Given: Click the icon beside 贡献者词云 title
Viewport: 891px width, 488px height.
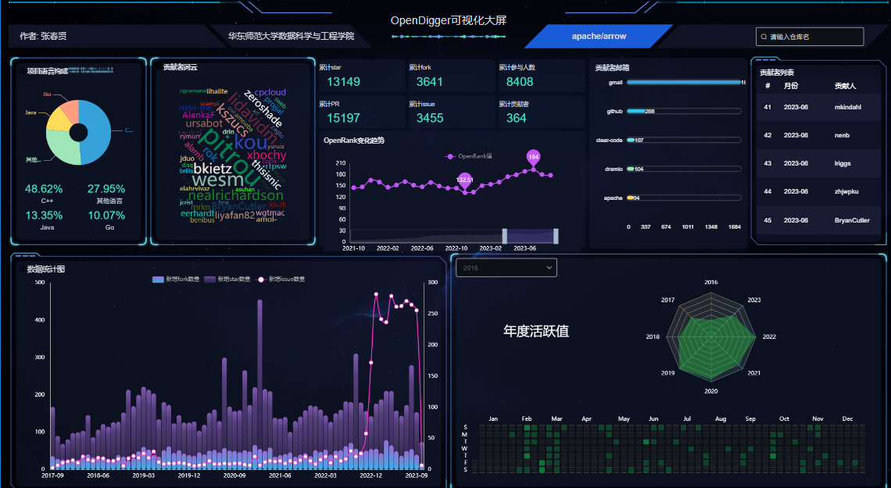Looking at the screenshot, I should (159, 67).
